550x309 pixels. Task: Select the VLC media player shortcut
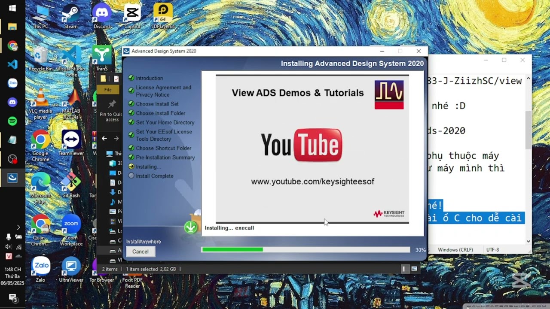tap(40, 104)
